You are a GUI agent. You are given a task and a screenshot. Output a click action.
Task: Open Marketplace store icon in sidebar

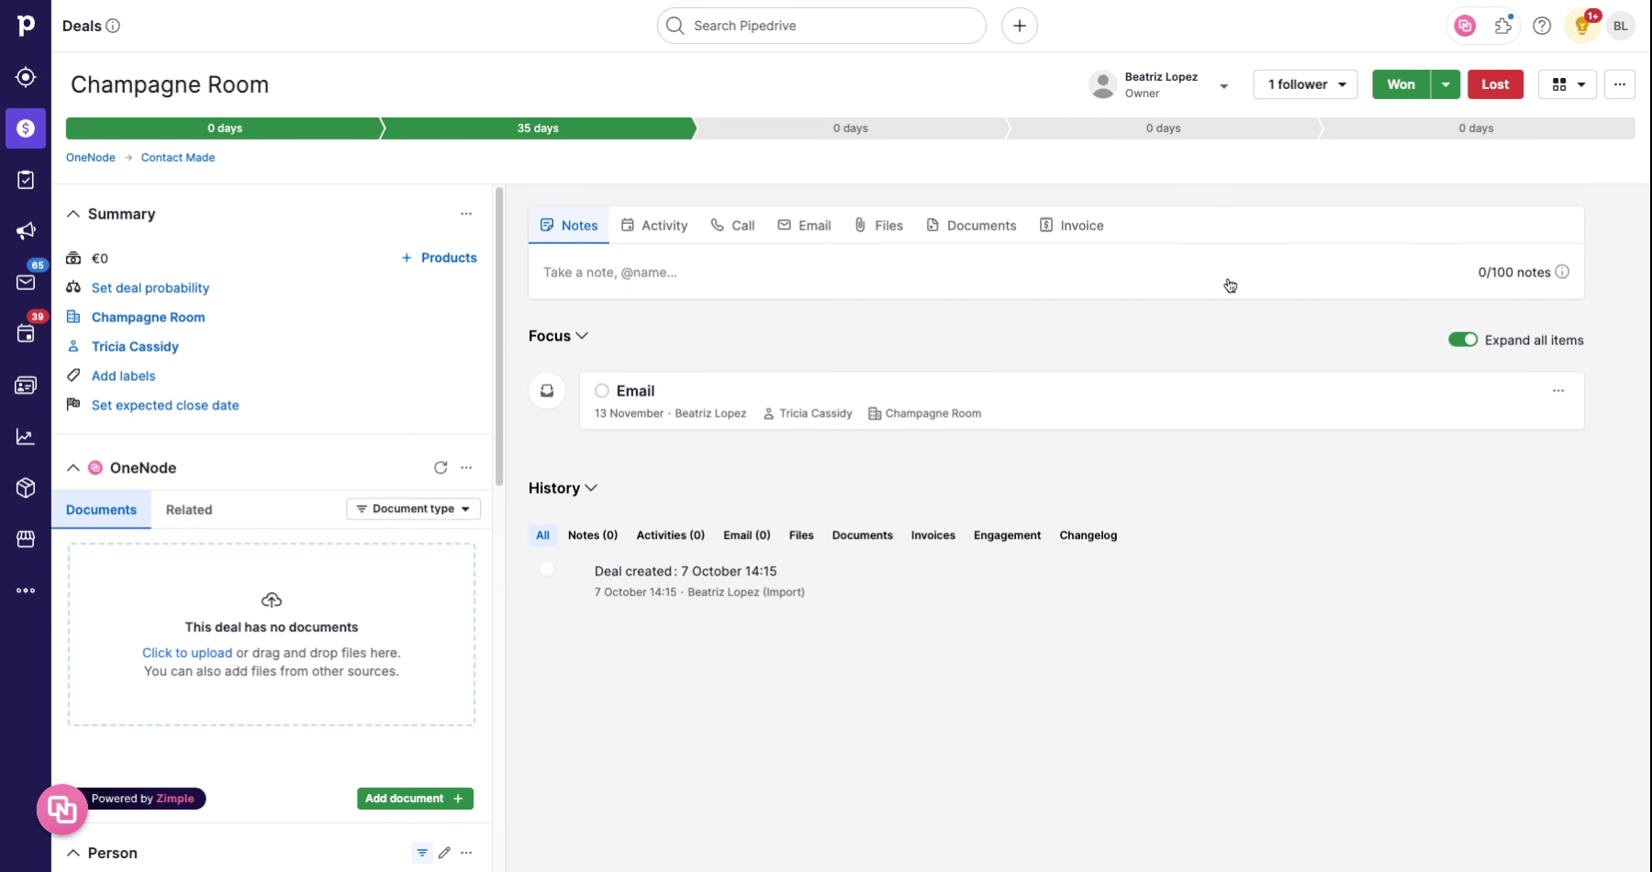26,539
